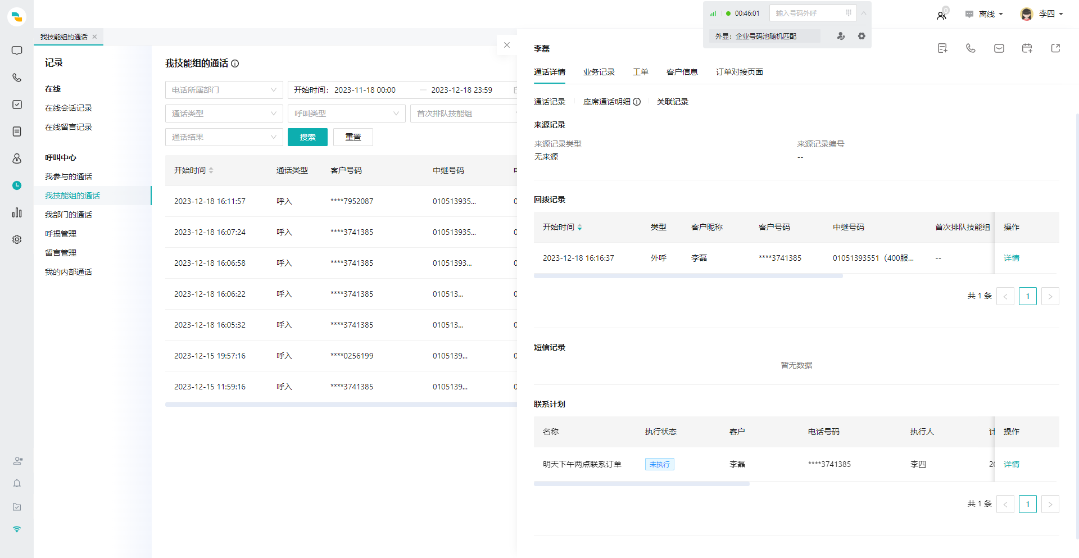Click the user status icon near sidebar bottom
Viewport: 1079px width, 558px height.
click(17, 461)
